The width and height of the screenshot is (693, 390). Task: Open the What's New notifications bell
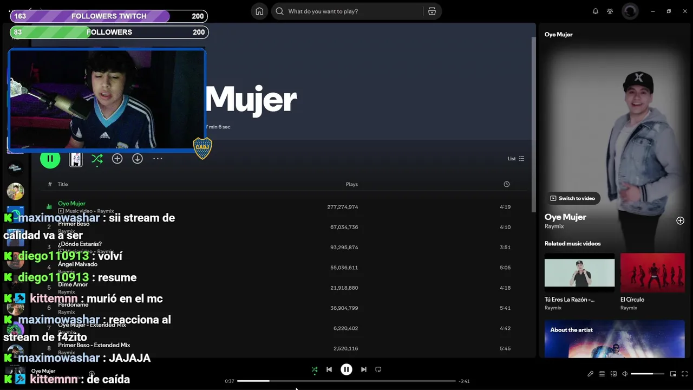click(x=596, y=11)
